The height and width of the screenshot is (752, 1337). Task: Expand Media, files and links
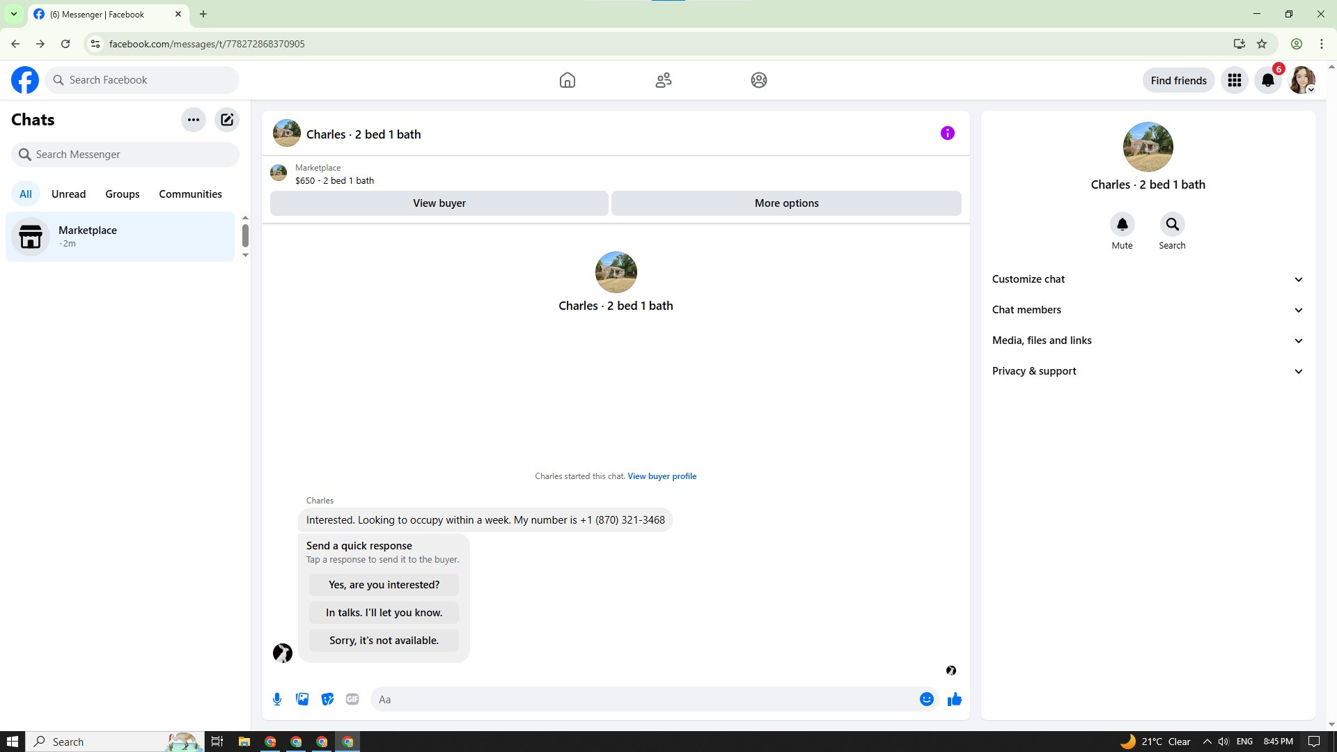coord(1148,340)
